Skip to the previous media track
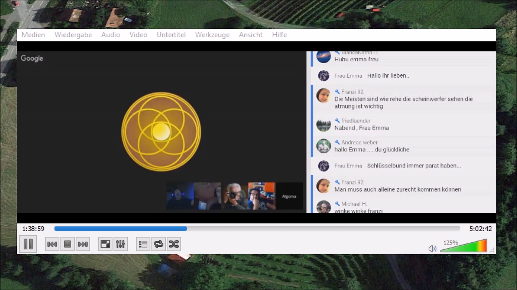The image size is (517, 290). pyautogui.click(x=52, y=244)
